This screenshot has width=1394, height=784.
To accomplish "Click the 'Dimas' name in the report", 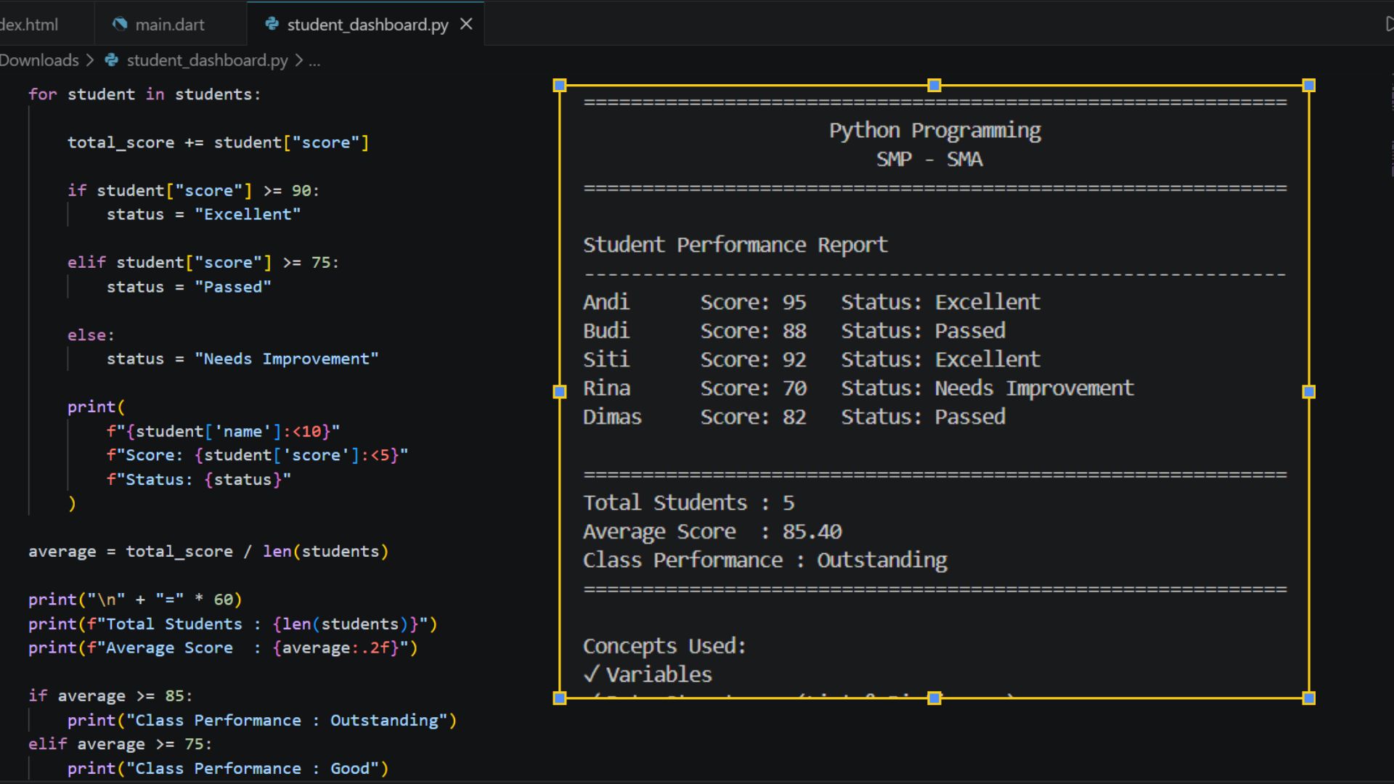I will click(612, 417).
